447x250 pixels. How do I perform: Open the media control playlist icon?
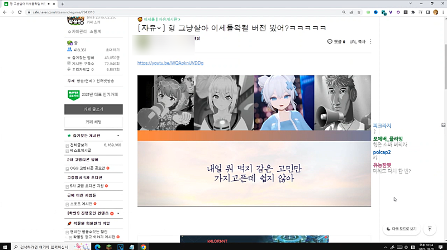pos(420,12)
